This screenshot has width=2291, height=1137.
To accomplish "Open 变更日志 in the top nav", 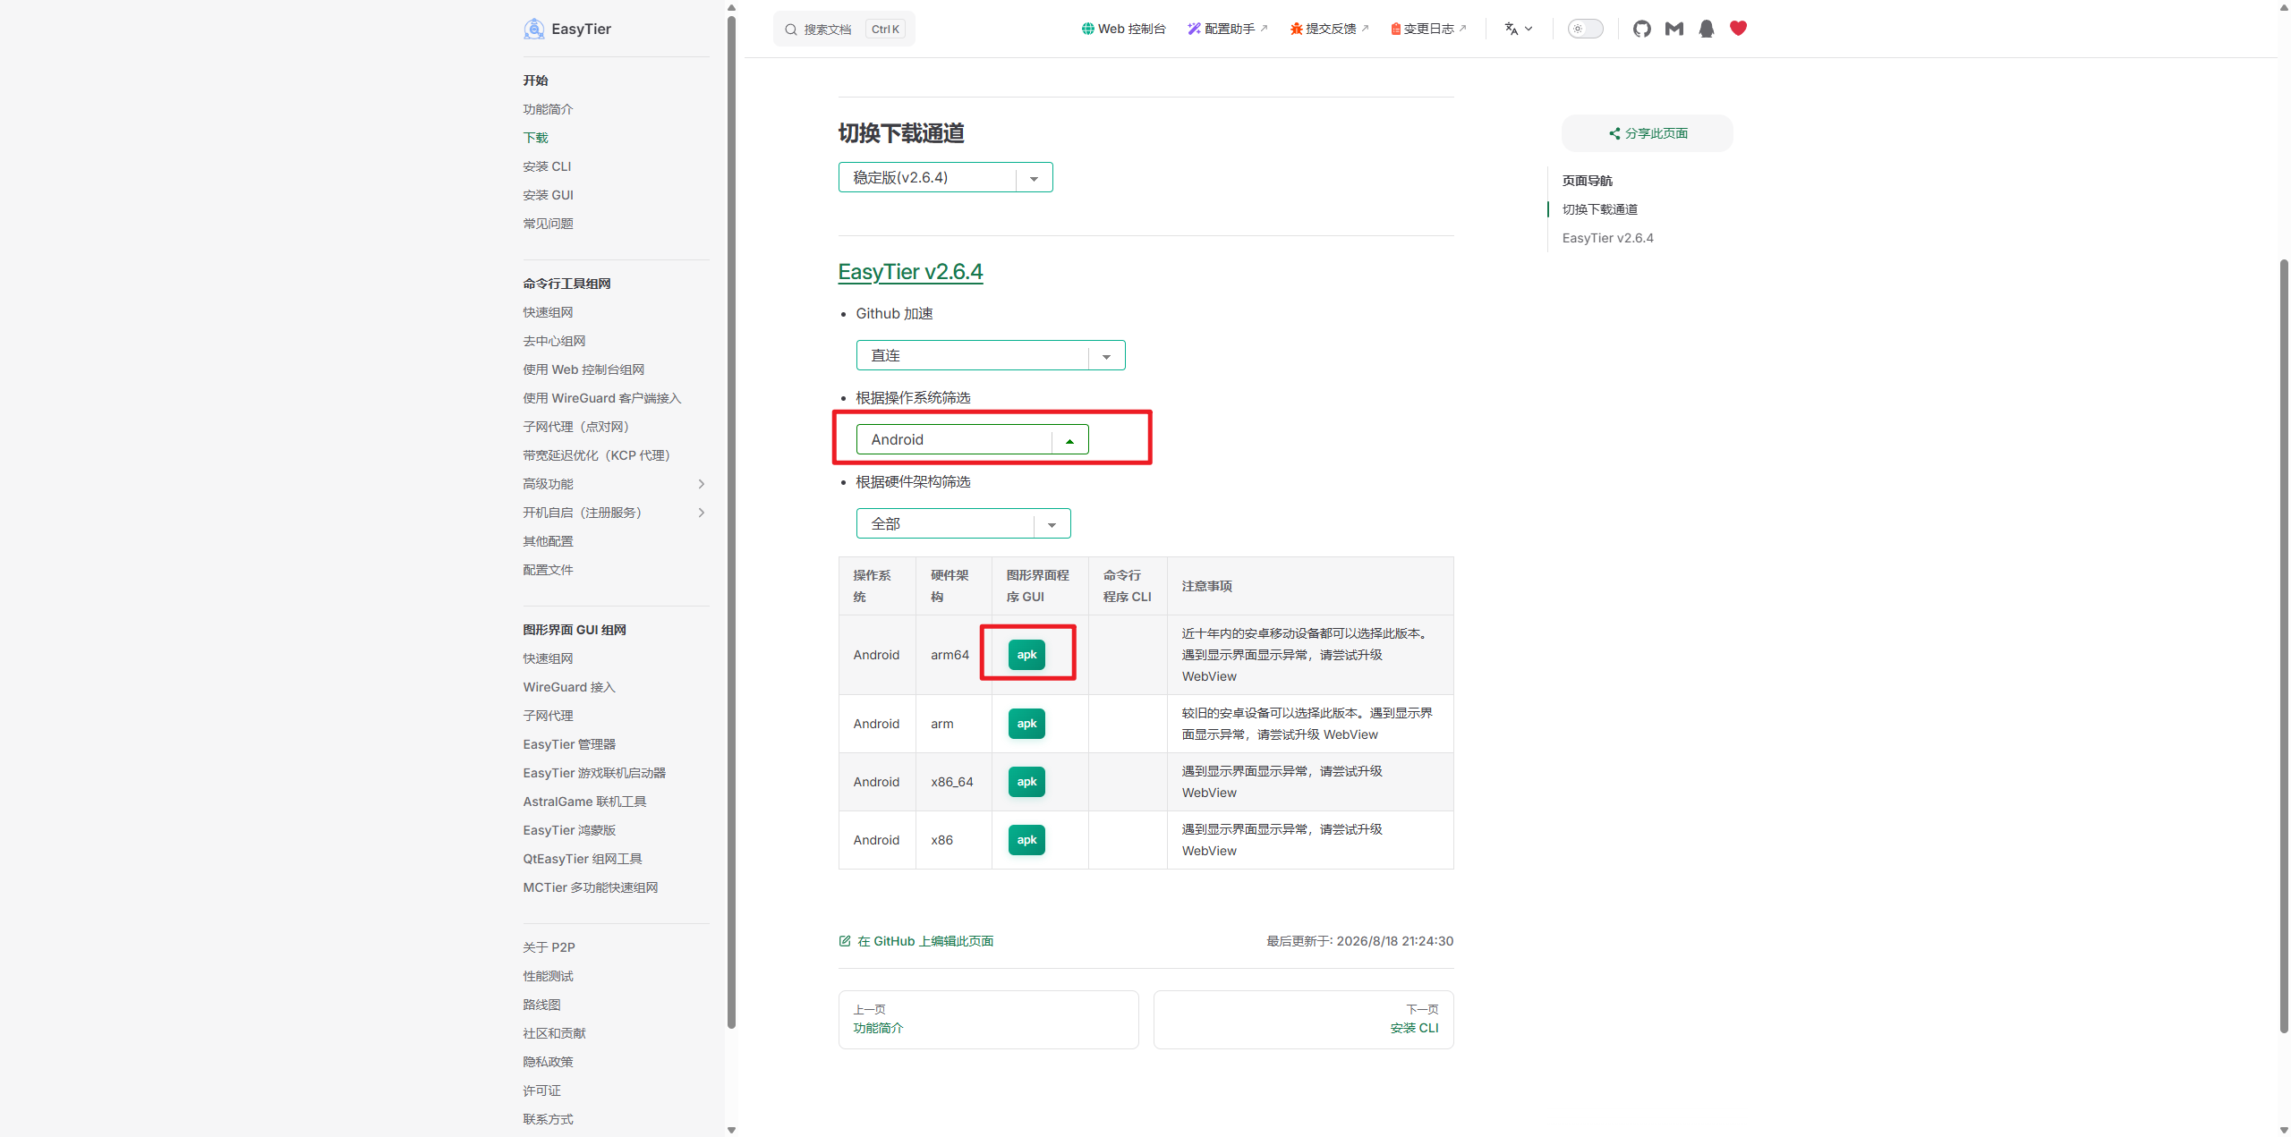I will pos(1429,29).
